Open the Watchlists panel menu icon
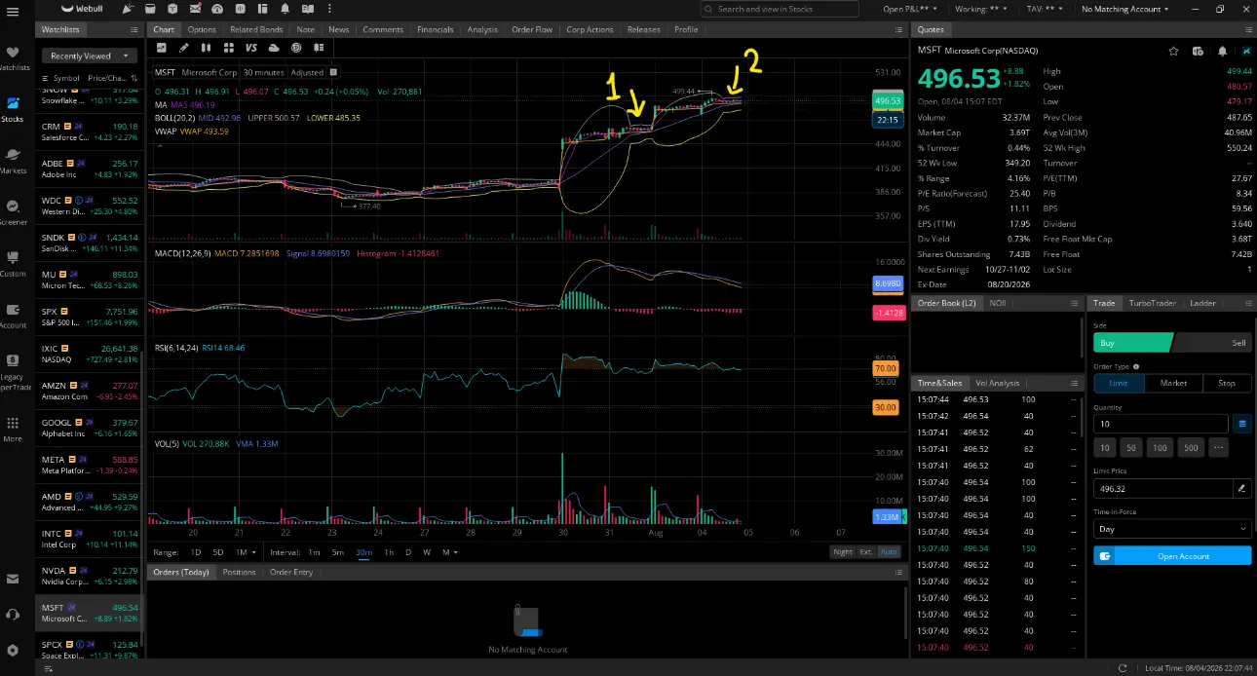 [x=134, y=29]
